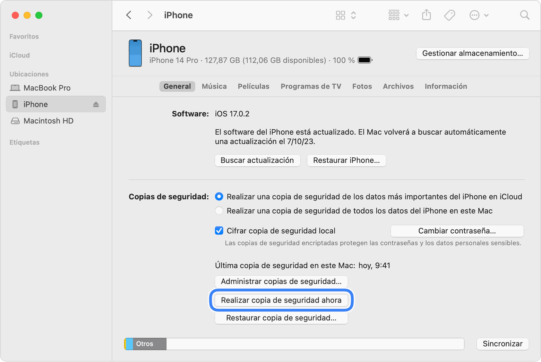Image resolution: width=541 pixels, height=362 pixels.
Task: Click the encrypted backups description text
Action: coord(373,243)
